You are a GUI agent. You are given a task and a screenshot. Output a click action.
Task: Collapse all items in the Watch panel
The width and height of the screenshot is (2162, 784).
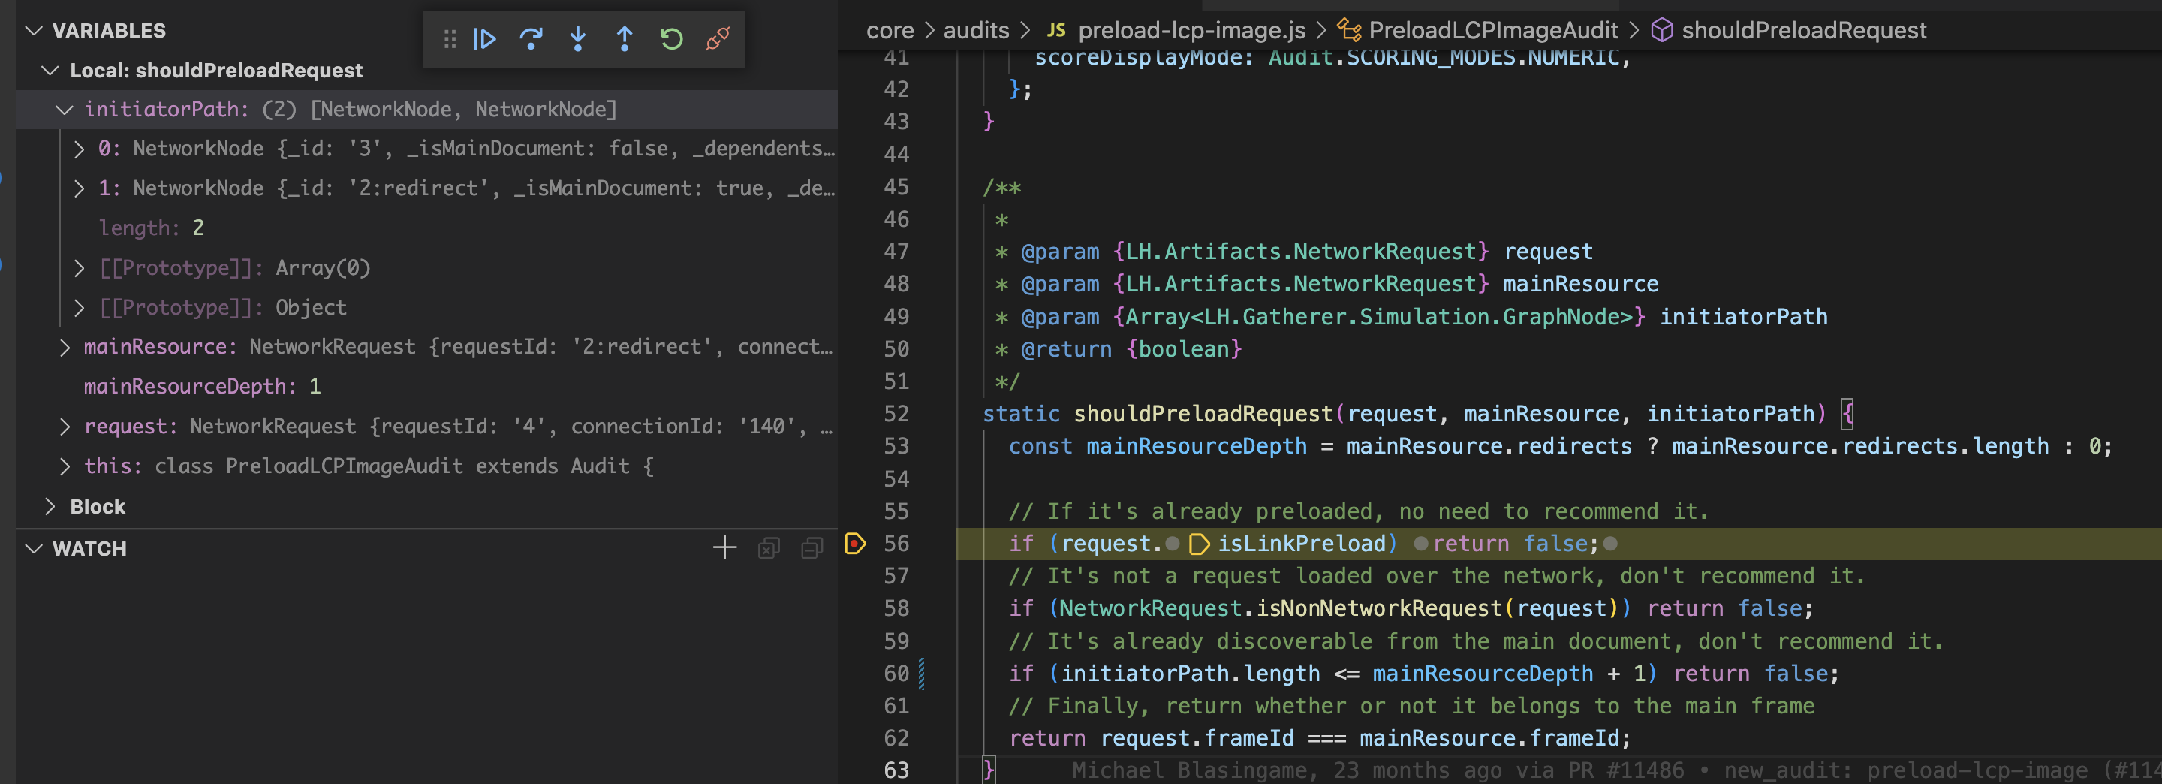(812, 548)
